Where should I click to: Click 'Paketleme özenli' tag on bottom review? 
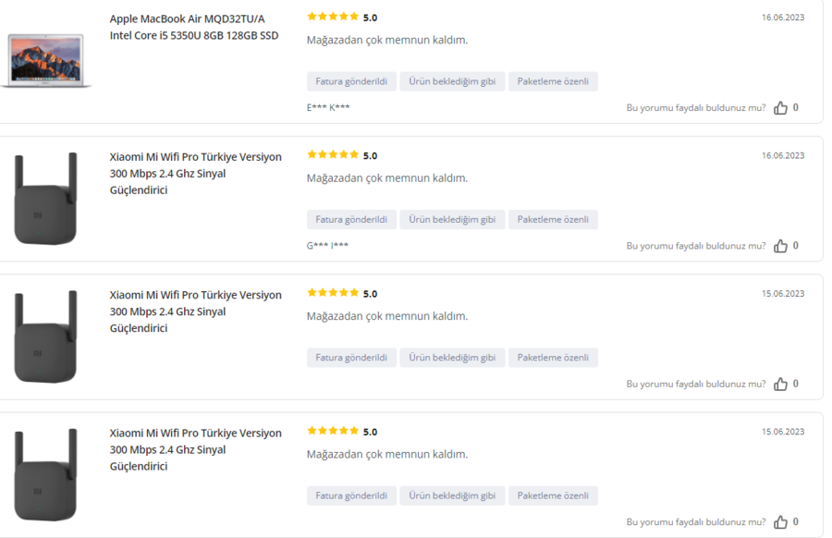pyautogui.click(x=553, y=495)
